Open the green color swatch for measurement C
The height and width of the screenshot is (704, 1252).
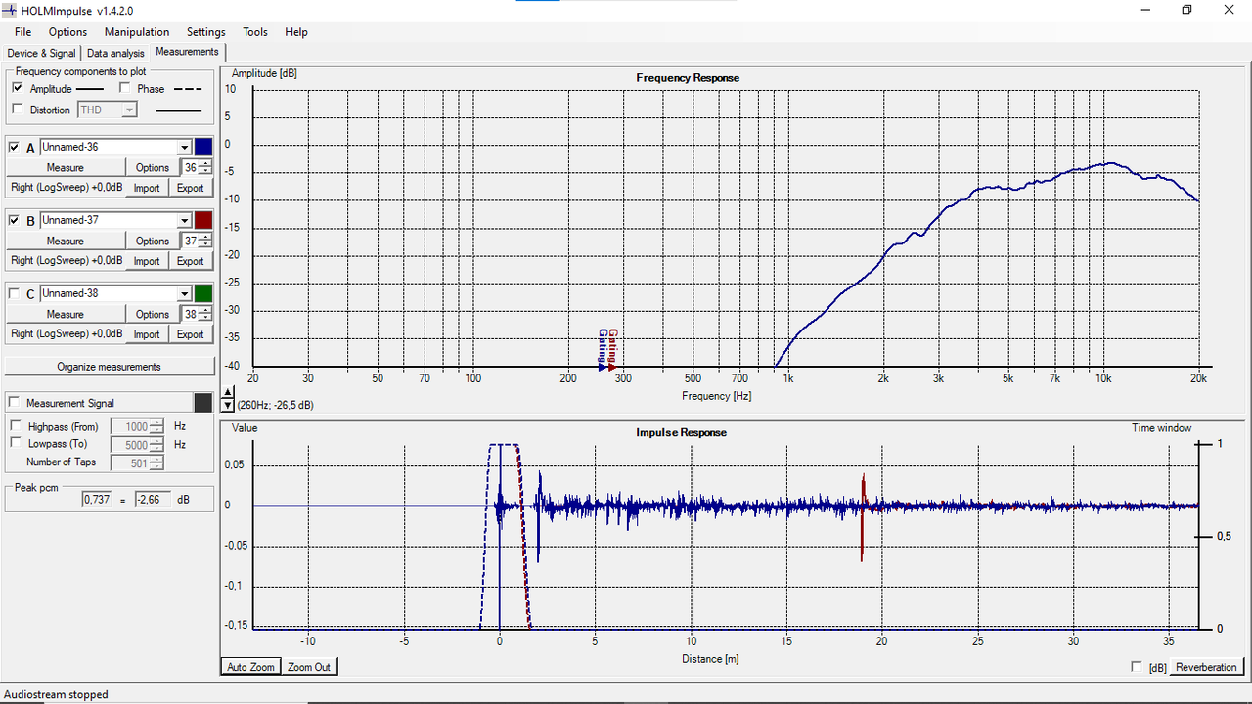tap(203, 293)
